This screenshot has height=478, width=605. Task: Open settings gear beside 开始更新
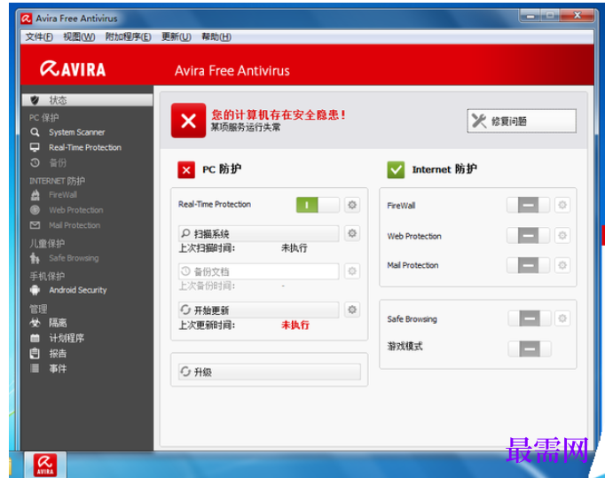click(352, 310)
